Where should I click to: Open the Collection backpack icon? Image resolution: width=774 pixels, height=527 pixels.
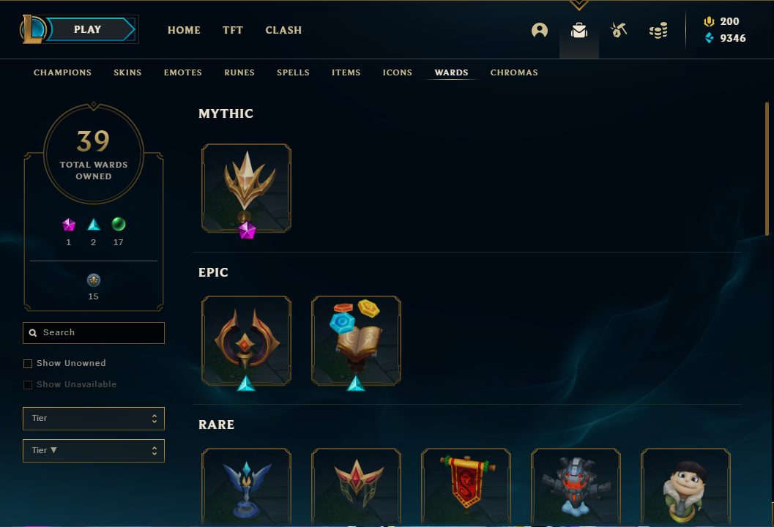[579, 31]
